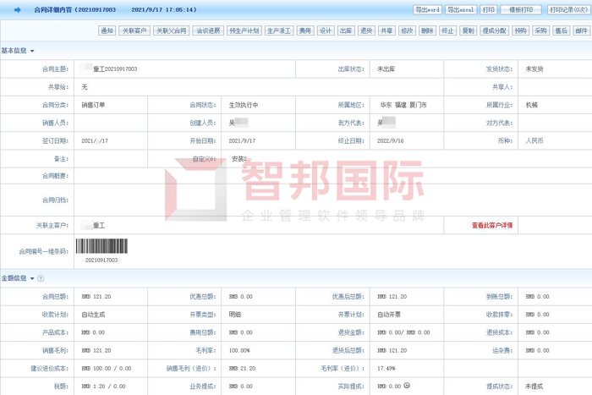592x395 pixels.
Task: Click the blue arrow icon beside 合同详细内容
Action: coord(18,10)
